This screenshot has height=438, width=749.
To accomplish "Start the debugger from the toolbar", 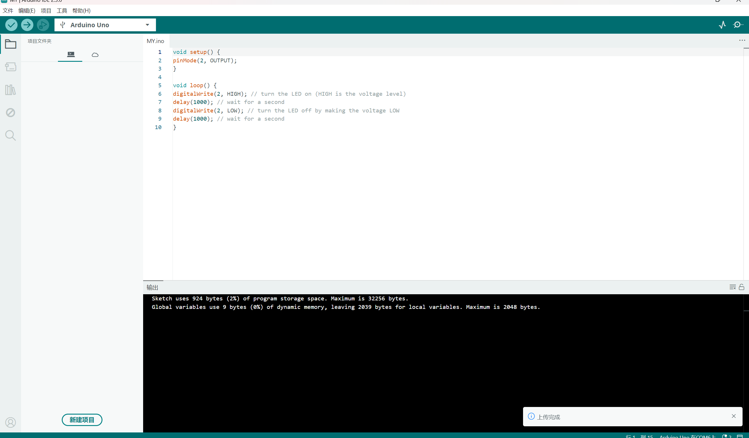I will (x=43, y=25).
